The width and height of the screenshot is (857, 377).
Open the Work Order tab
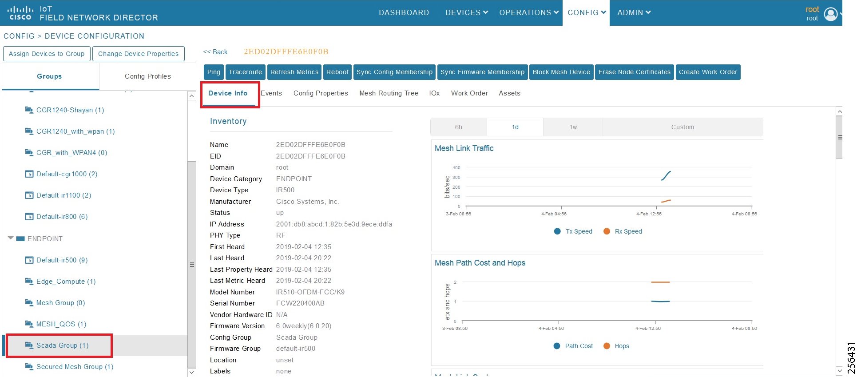pos(469,93)
